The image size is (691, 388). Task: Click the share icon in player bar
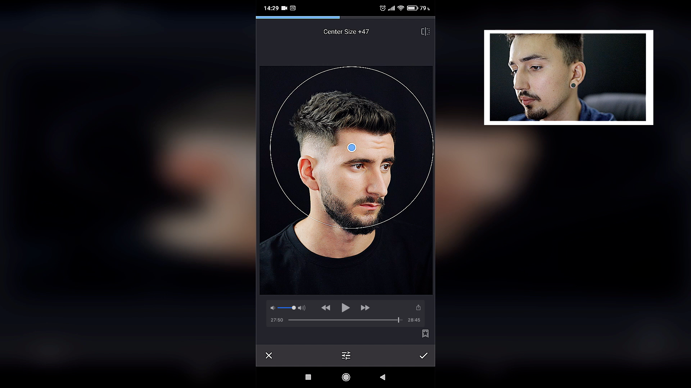click(x=418, y=308)
